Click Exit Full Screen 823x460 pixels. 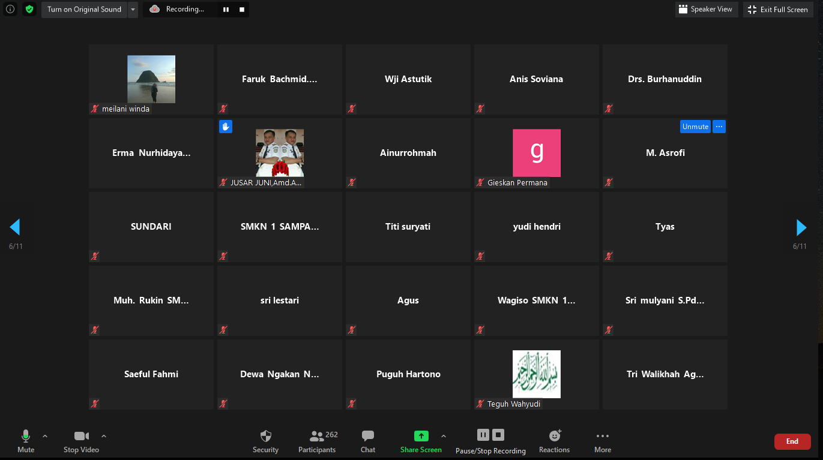pos(778,10)
